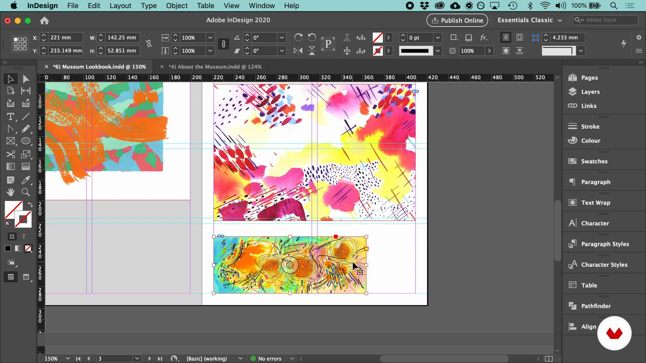
Task: Go to next page arrow
Action: tap(149, 359)
